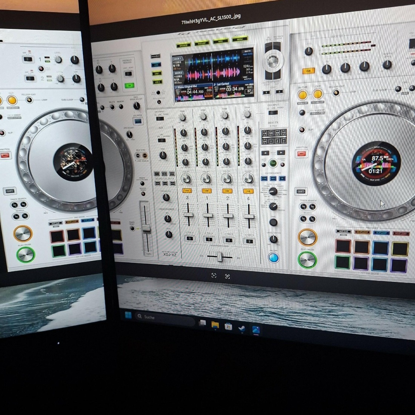The height and width of the screenshot is (415, 415).
Task: Select SLIP LOOP pad mode on the main monitor's right deck
Action: 381,233
